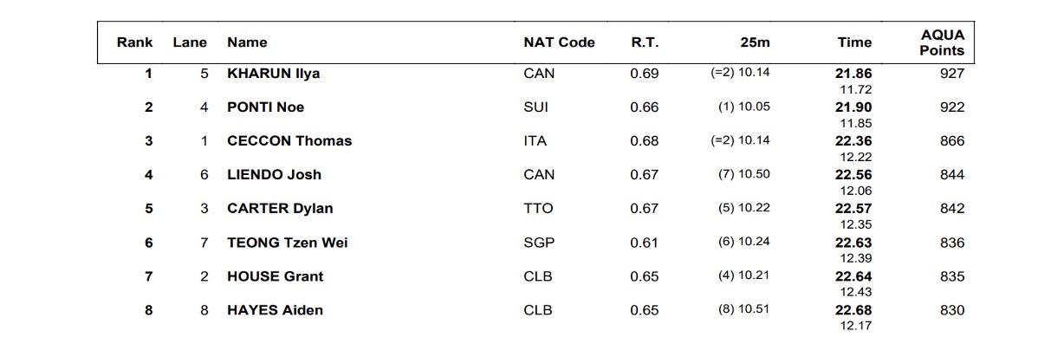Click swimmer name CECCON Thomas

289,141
